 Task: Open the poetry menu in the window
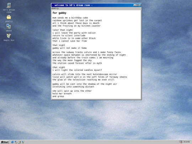click(55, 8)
